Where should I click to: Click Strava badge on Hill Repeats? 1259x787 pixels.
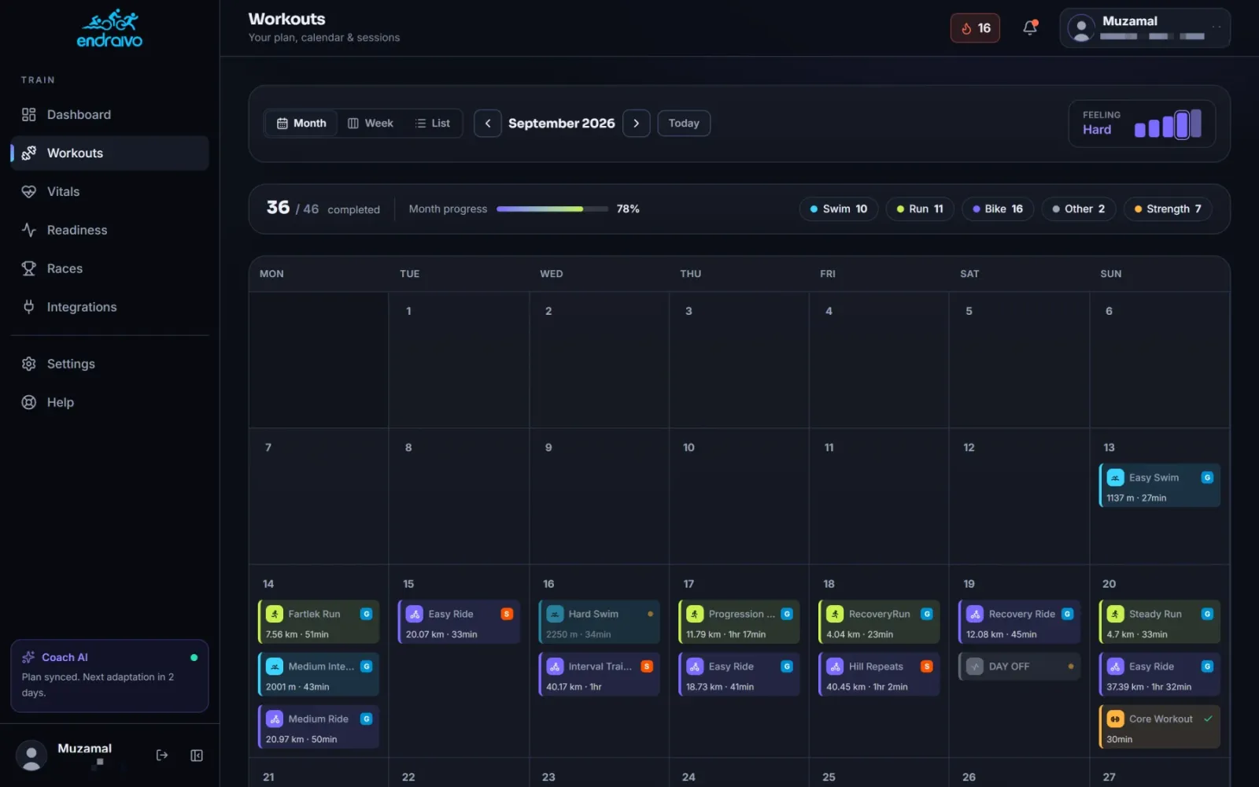(x=927, y=667)
